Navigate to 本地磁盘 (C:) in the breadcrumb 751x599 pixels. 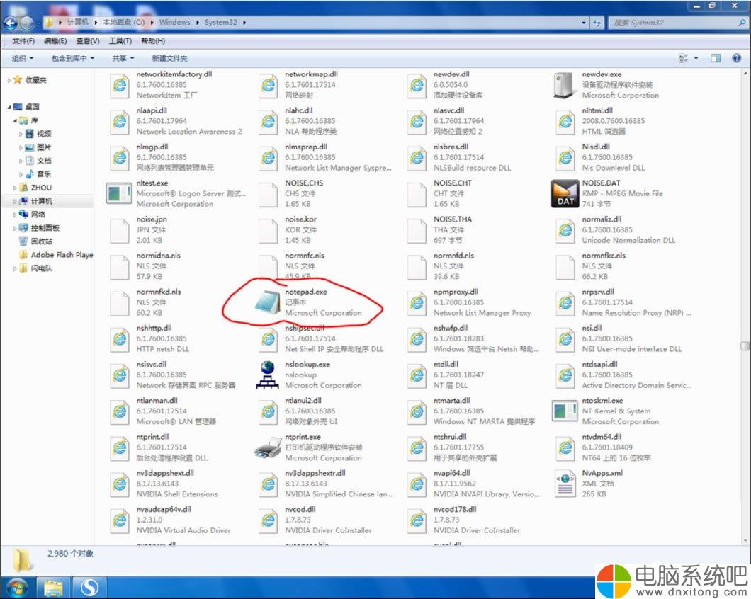click(123, 22)
